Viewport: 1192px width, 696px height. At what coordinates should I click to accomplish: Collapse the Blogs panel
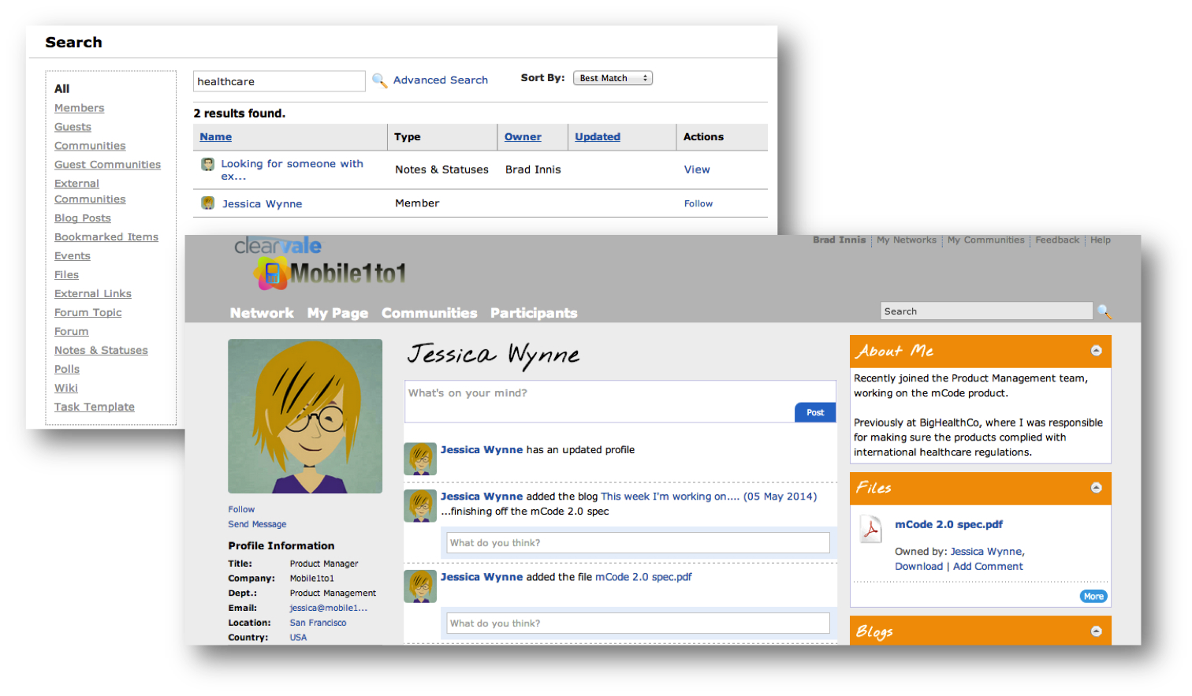click(1096, 631)
